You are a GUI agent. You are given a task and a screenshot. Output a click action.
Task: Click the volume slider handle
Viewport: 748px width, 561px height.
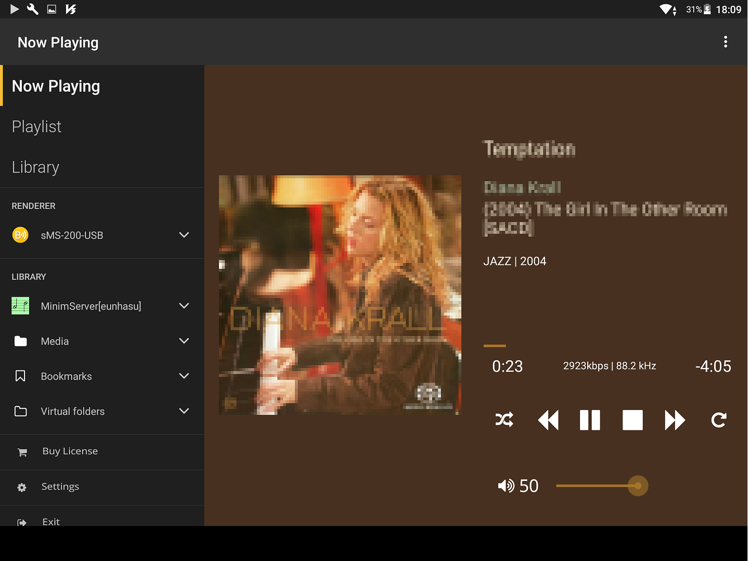click(x=638, y=486)
